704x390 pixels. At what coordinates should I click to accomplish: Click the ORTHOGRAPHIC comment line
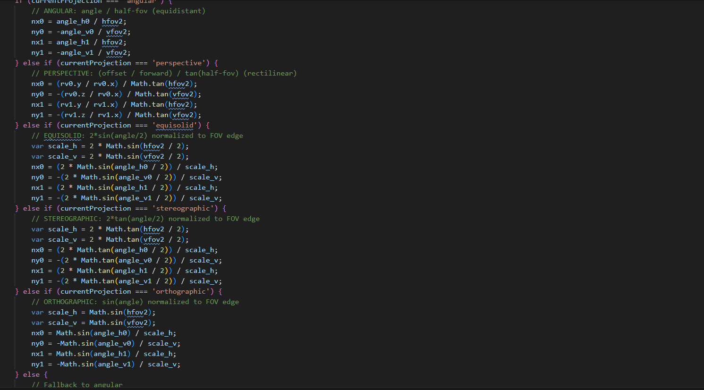coord(135,302)
